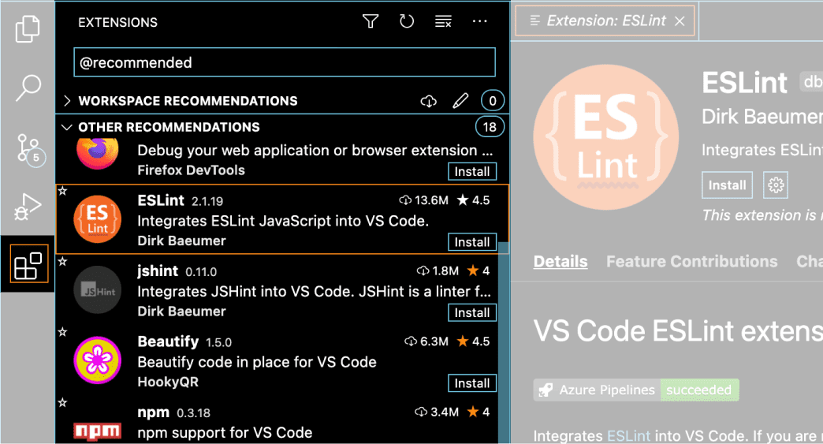Click the ESLint 13.6M download count
Screen dimensions: 823x444
[423, 200]
